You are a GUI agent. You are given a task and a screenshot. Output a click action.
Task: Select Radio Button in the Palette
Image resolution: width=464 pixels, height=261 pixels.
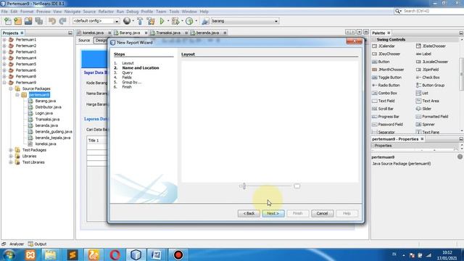click(386, 86)
